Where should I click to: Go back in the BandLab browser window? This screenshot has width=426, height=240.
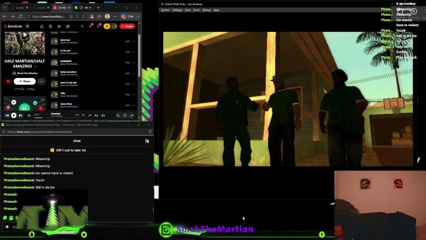(x=5, y=16)
